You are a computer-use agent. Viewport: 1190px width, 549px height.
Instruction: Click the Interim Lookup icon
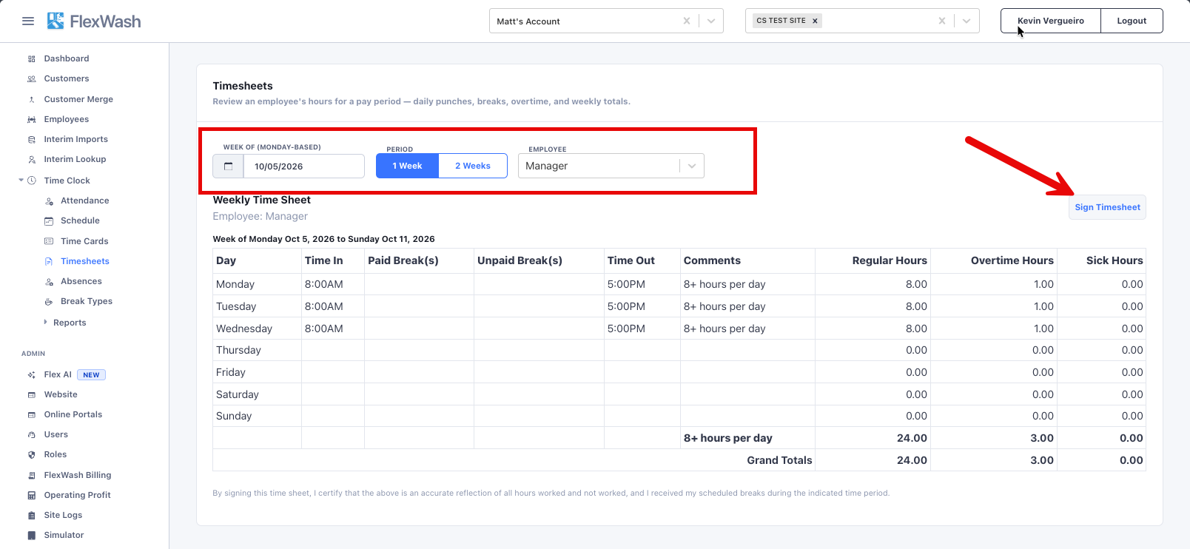32,159
